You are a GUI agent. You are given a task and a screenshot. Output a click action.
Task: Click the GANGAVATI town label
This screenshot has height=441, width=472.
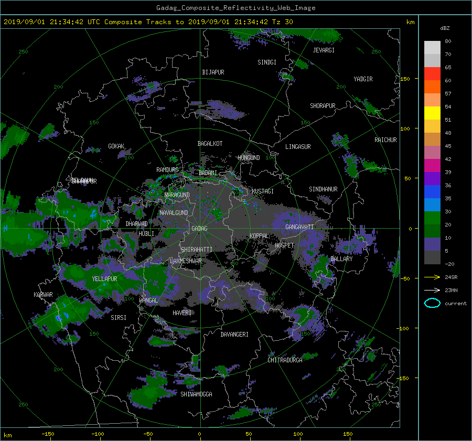299,227
